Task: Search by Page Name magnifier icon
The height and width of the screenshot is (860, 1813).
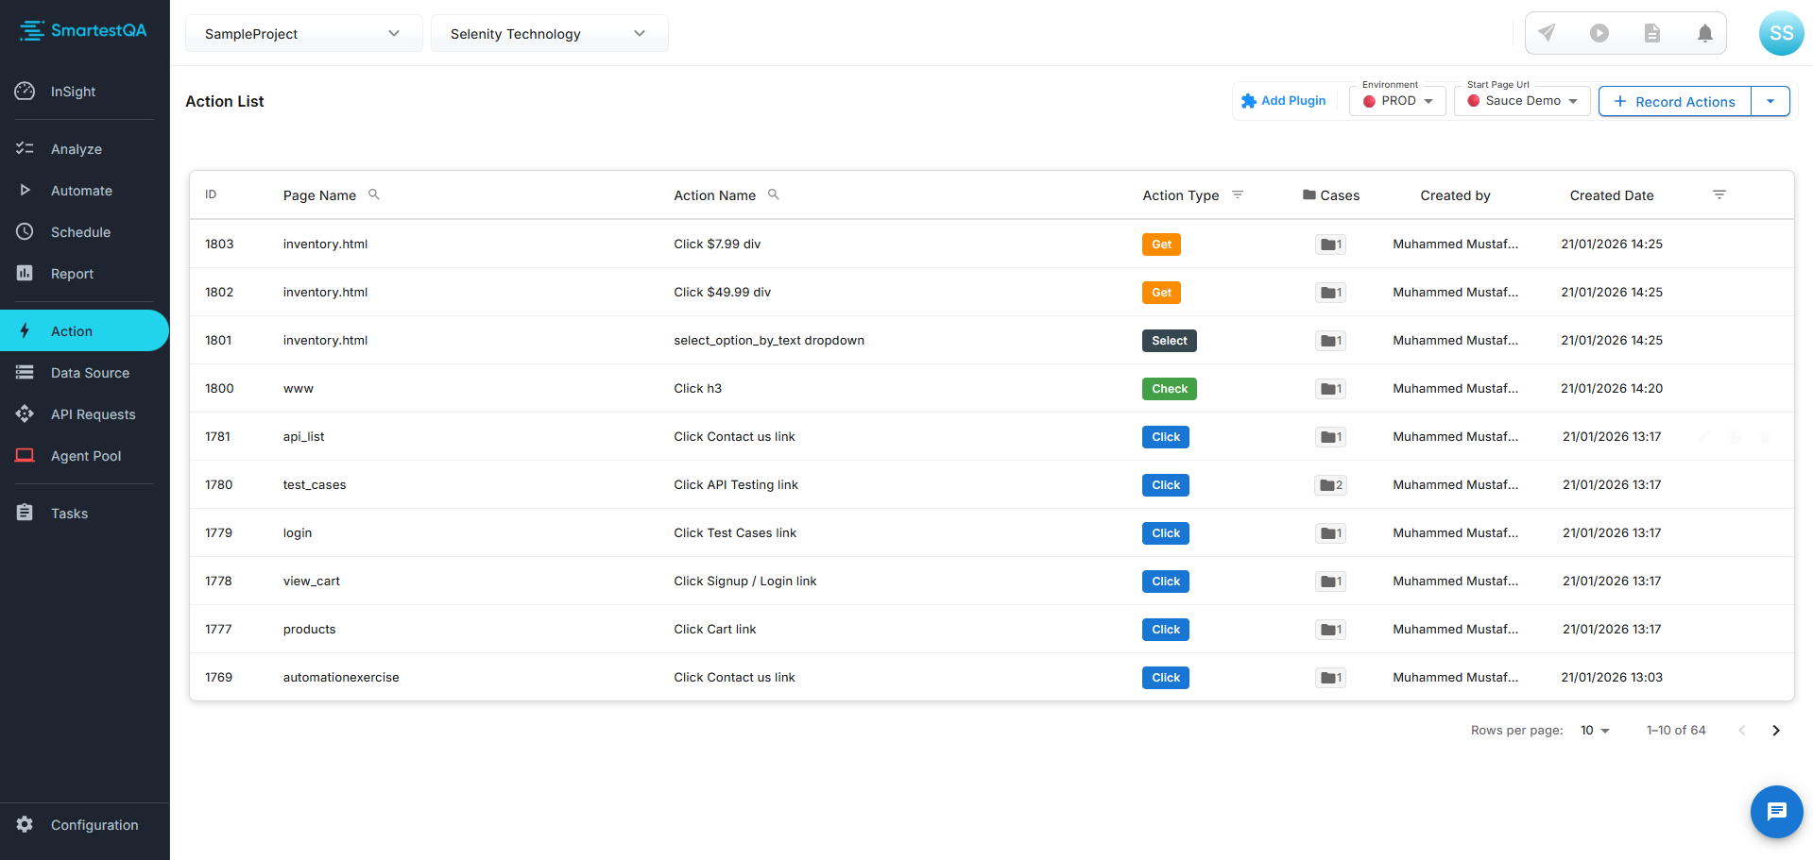Action: coord(374,194)
